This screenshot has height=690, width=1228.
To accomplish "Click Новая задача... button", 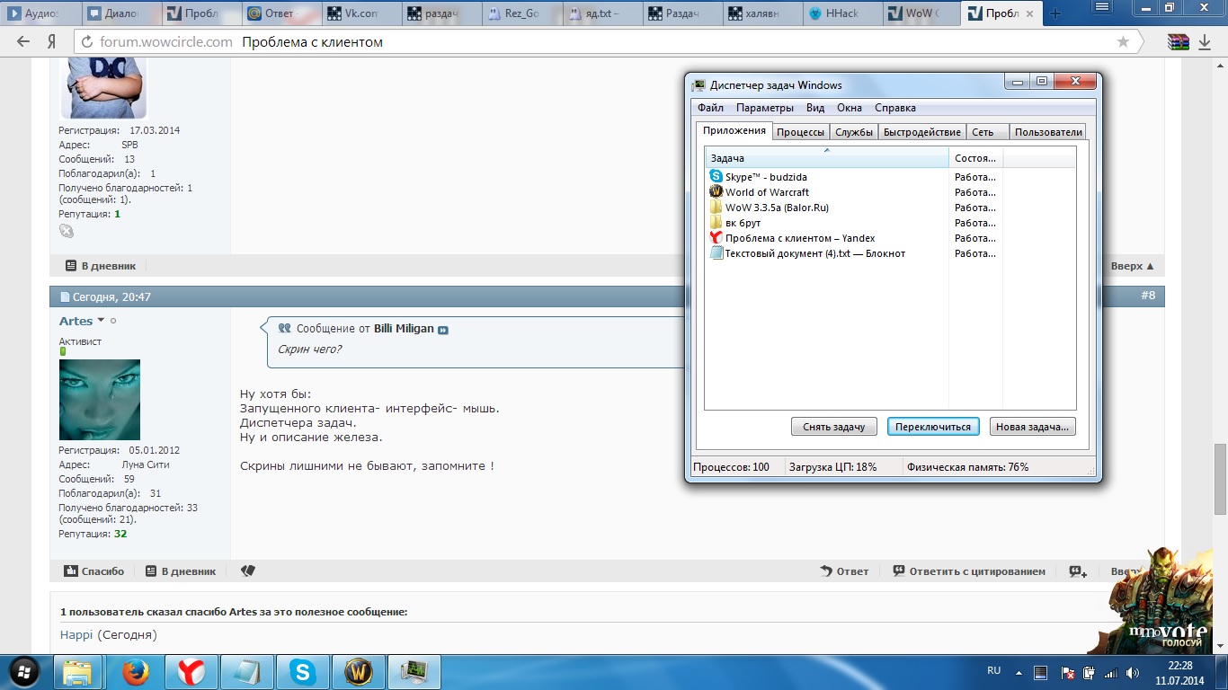I will 1033,427.
